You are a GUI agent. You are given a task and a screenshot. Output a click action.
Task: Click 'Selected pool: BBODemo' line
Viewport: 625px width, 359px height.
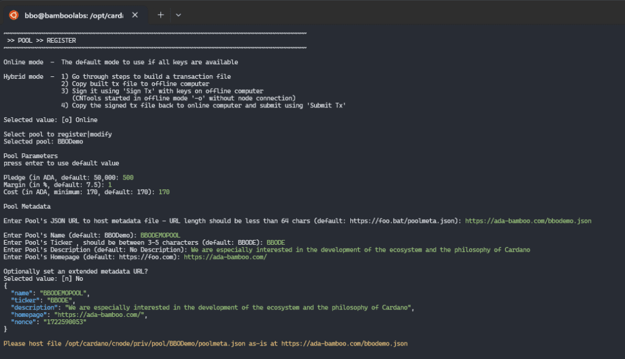click(x=43, y=142)
